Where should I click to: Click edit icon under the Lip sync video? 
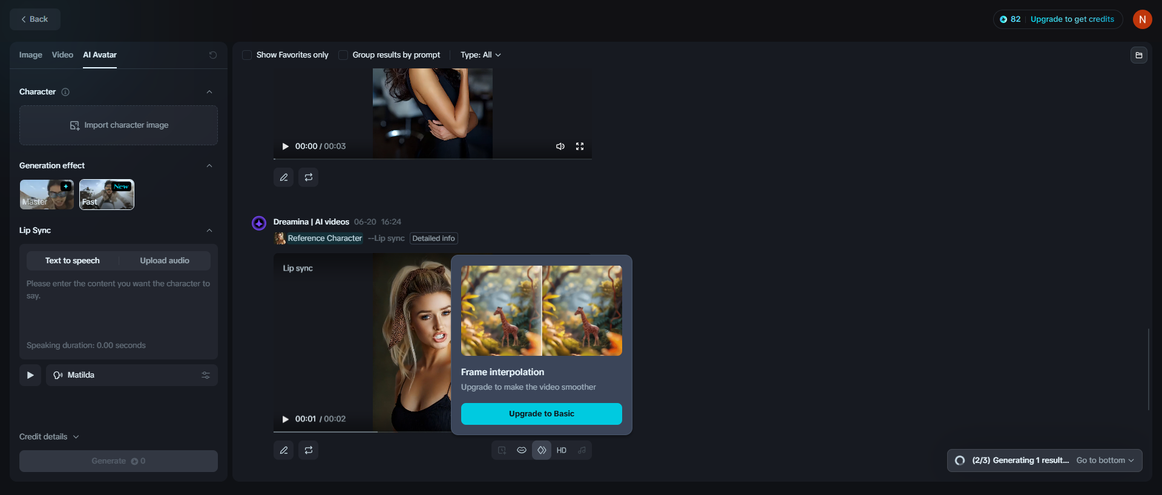pos(284,450)
